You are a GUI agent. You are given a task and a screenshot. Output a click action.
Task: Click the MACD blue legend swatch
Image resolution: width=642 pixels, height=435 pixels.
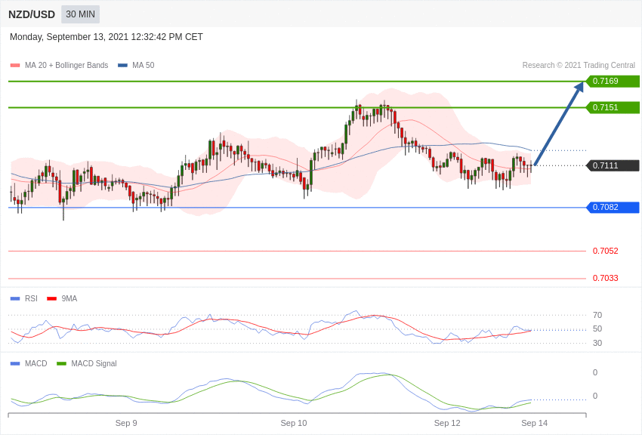click(x=15, y=364)
